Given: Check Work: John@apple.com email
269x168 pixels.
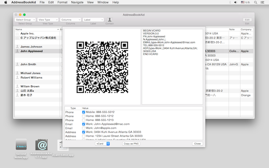Looking at the screenshot, I should click(84, 128).
